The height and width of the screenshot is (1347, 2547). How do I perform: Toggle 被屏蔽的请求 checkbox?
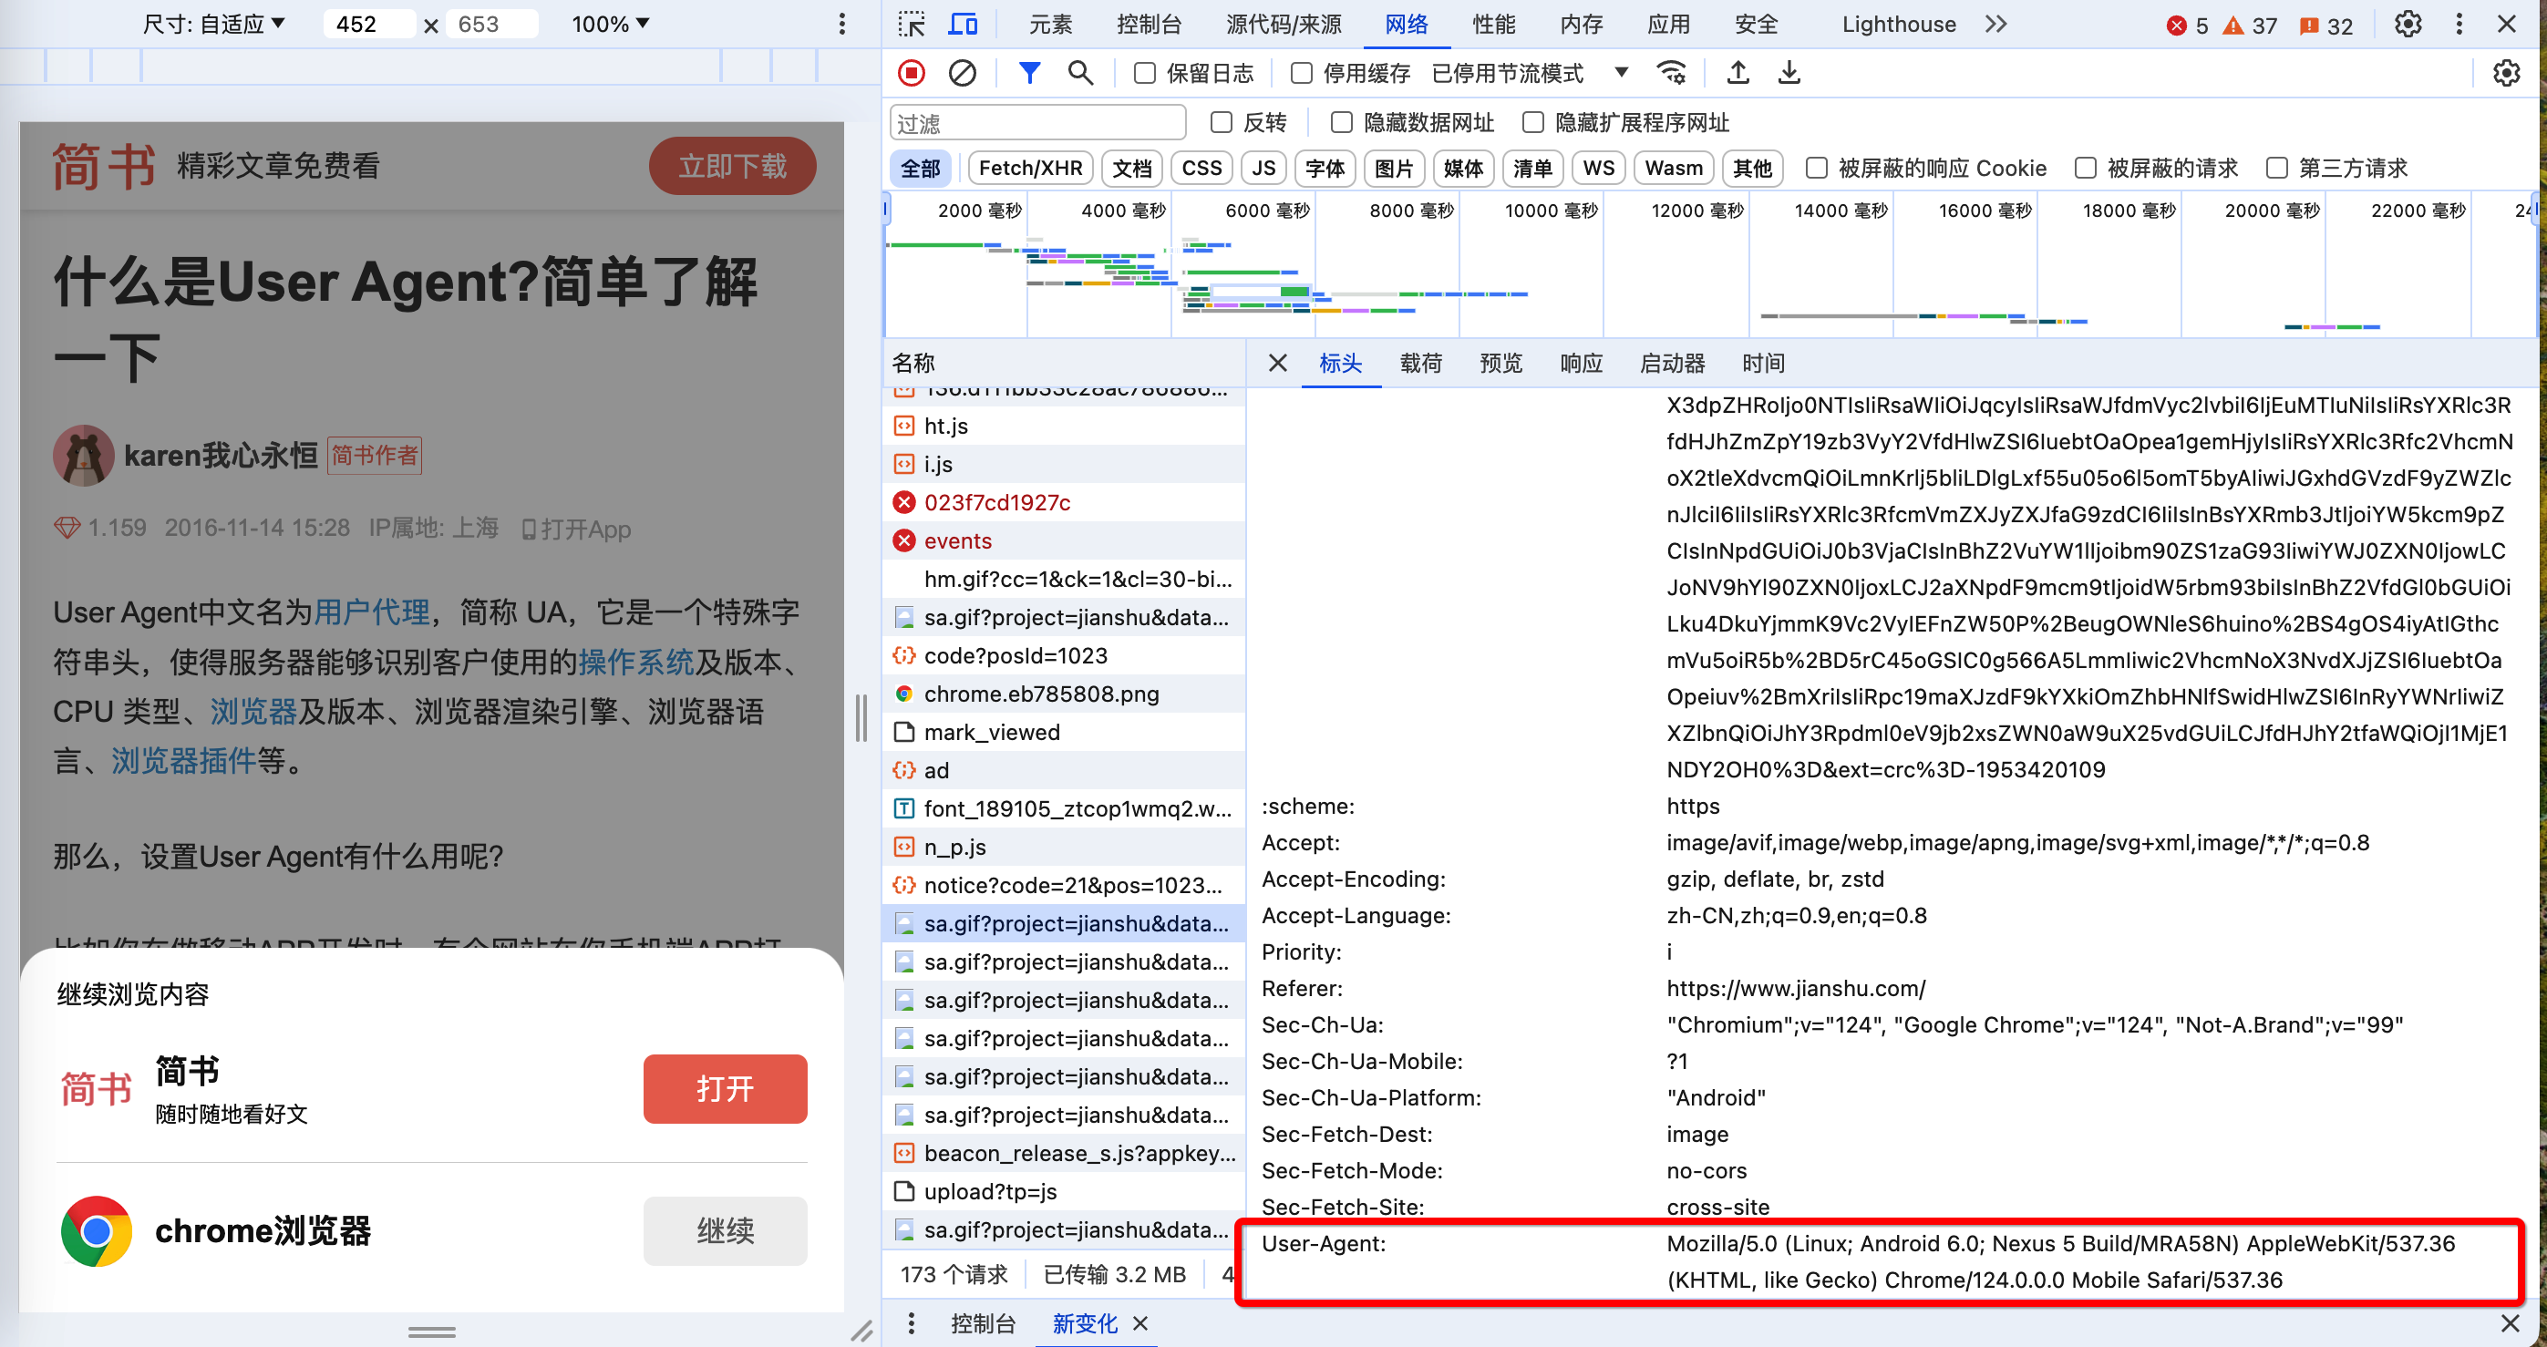tap(2085, 168)
